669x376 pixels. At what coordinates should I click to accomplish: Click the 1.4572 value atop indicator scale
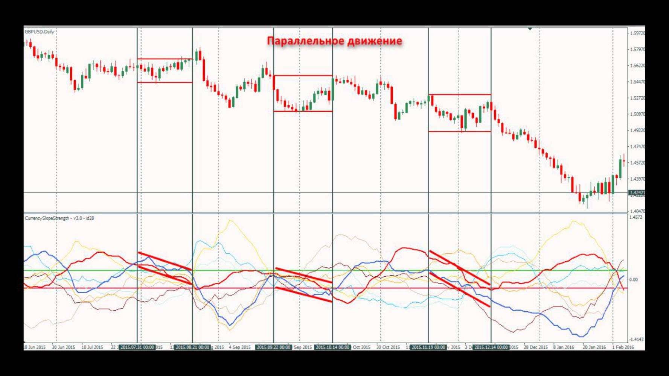(x=635, y=217)
